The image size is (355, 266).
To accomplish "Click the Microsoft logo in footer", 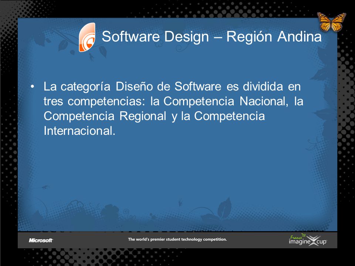I will 41,241.
